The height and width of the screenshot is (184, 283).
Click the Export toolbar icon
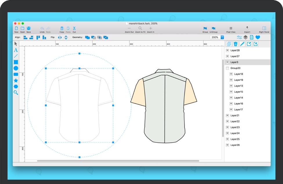pos(247,28)
